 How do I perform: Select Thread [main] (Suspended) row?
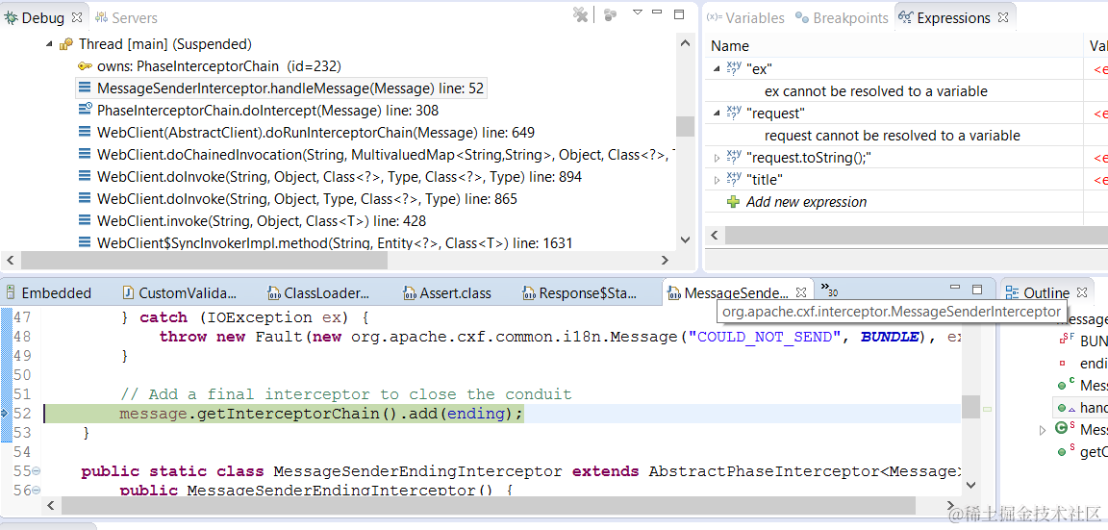[x=165, y=44]
